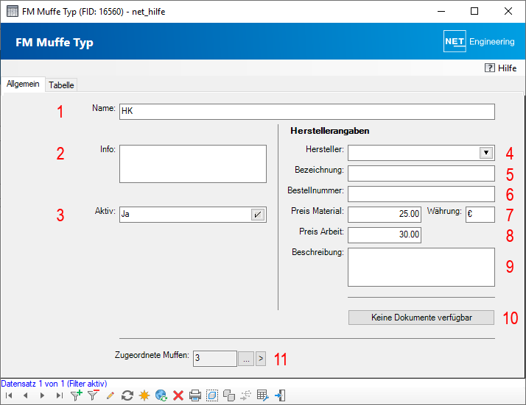Click the overlapping squares copy icon
Viewport: 526px width, 405px height.
229,395
